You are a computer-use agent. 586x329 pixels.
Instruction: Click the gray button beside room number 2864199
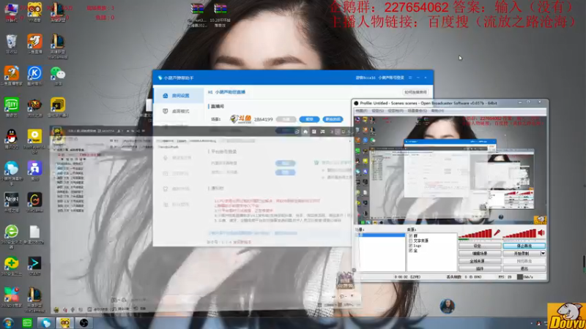pyautogui.click(x=286, y=119)
